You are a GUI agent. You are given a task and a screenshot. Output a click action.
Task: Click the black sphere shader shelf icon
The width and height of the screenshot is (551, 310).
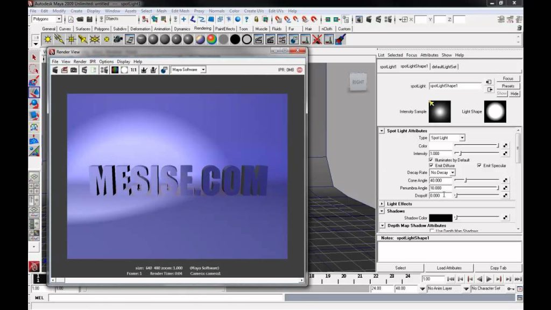[235, 39]
